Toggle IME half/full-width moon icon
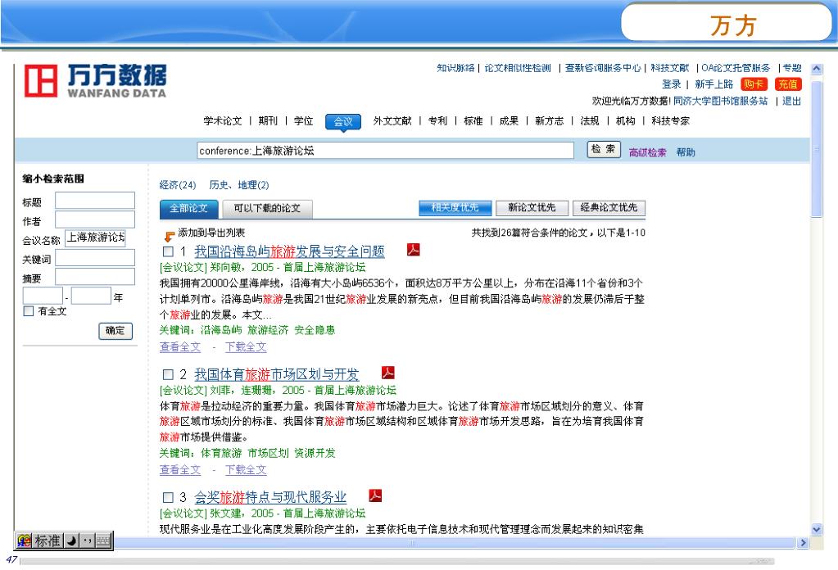The image size is (838, 570). click(71, 541)
